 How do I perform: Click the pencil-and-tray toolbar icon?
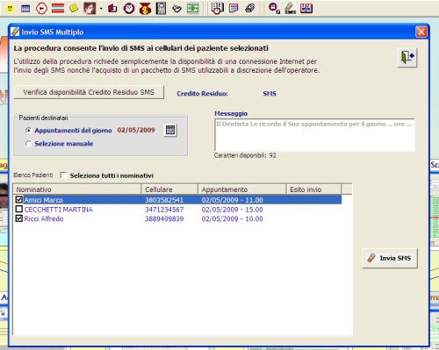point(176,9)
